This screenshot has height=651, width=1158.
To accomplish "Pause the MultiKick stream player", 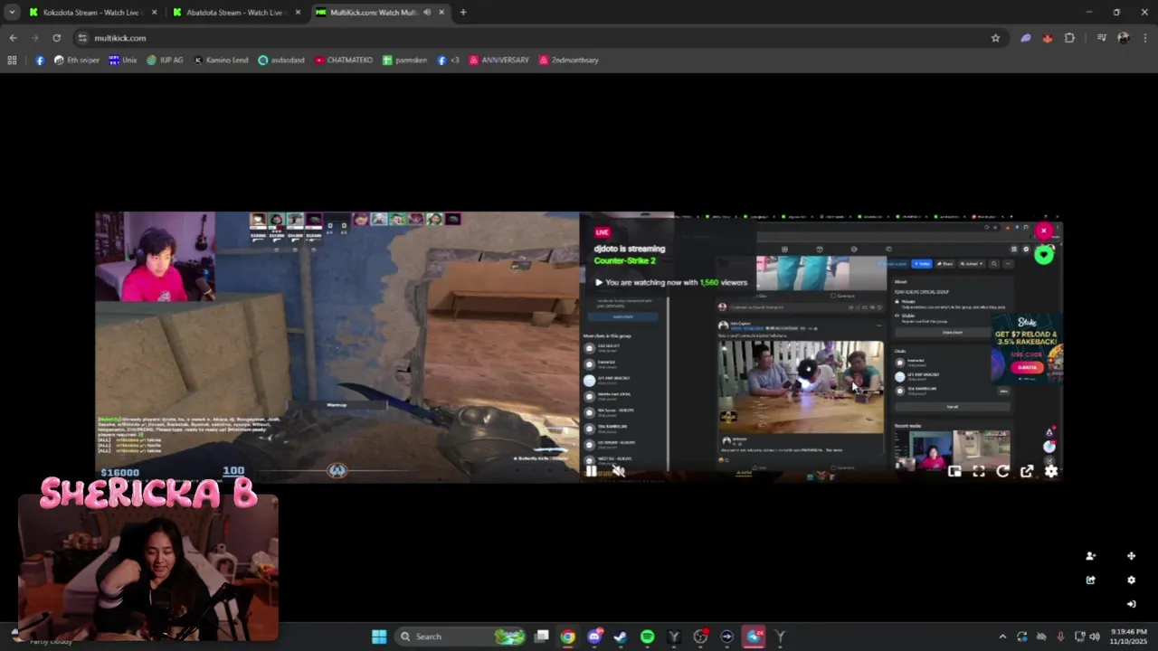I will [x=591, y=470].
